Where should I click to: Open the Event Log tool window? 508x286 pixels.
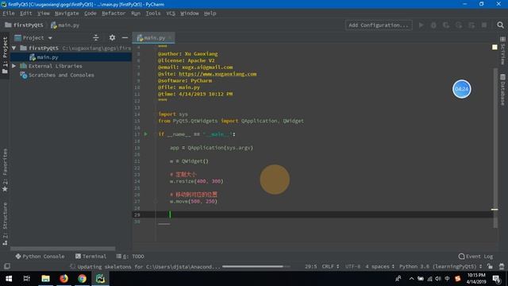pos(475,256)
